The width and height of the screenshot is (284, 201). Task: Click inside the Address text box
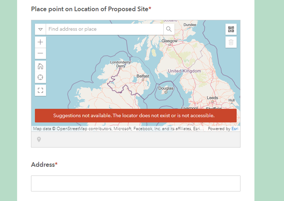pos(136,183)
